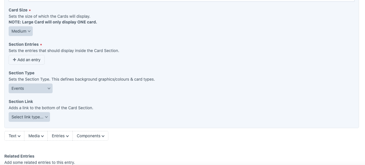365x165 pixels.
Task: Click the chevron arrow next to Components
Action: [x=103, y=136]
